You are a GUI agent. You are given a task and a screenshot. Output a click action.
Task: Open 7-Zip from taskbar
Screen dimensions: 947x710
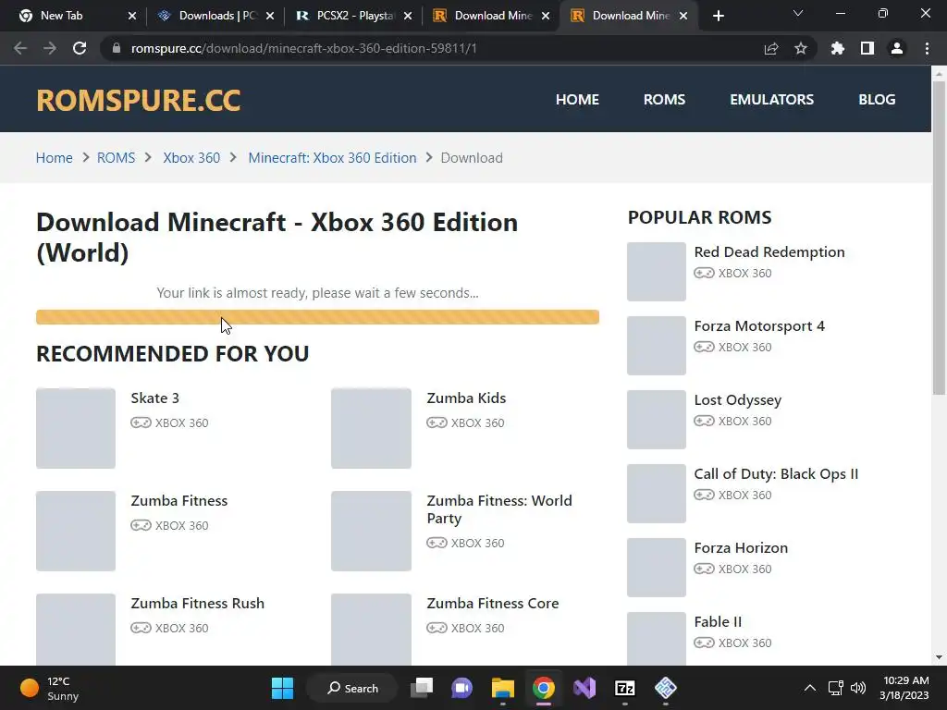[624, 688]
